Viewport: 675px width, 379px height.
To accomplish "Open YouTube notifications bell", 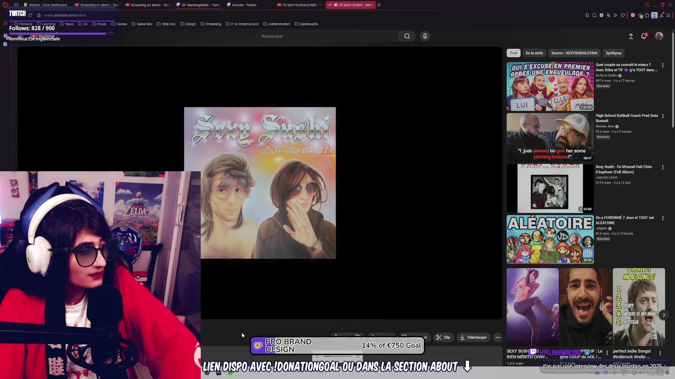I will 644,36.
